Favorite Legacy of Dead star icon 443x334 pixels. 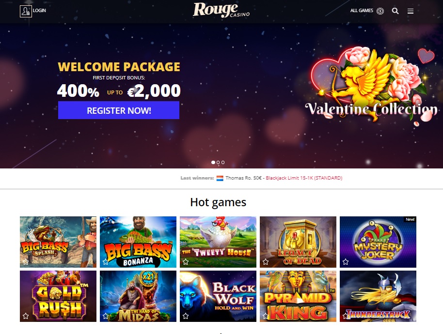(266, 262)
